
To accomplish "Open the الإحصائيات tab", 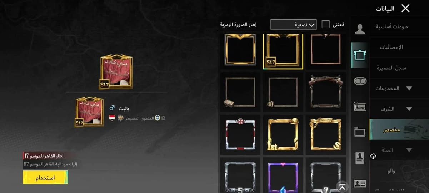I will (x=391, y=47).
